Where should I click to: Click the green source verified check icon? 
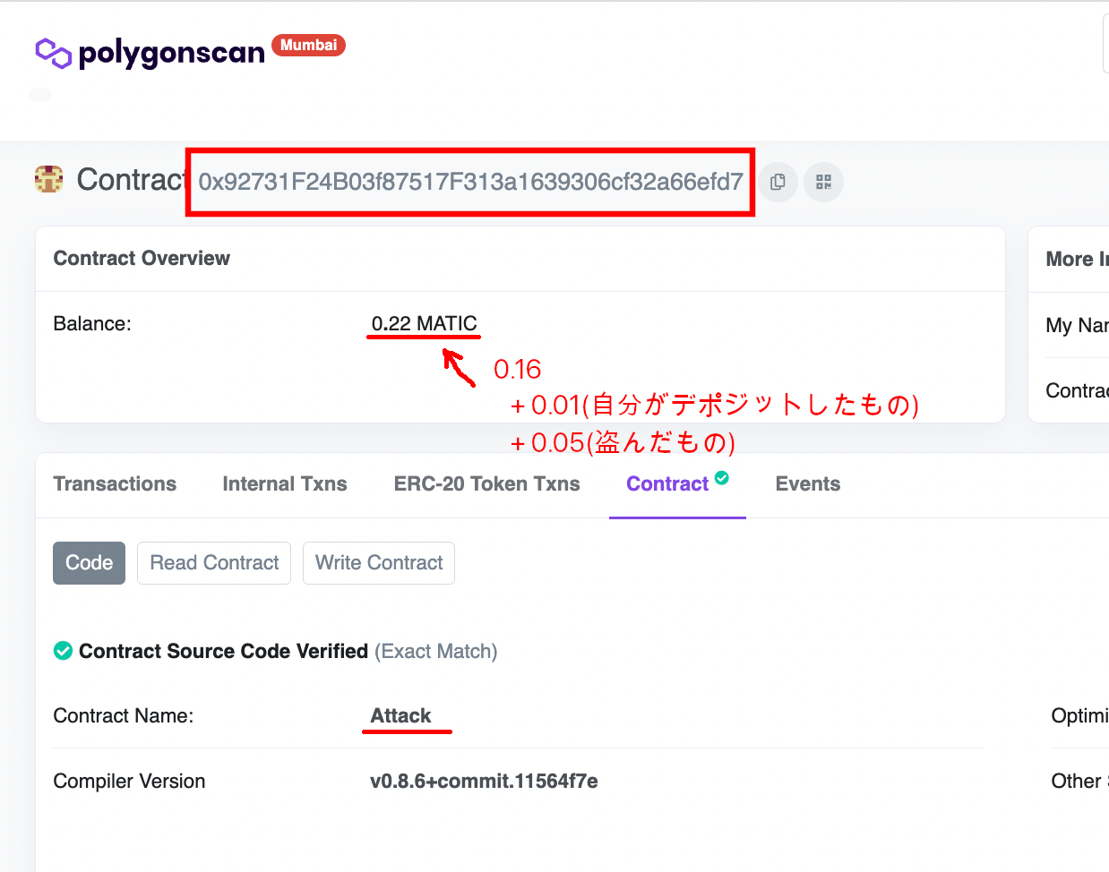coord(63,651)
